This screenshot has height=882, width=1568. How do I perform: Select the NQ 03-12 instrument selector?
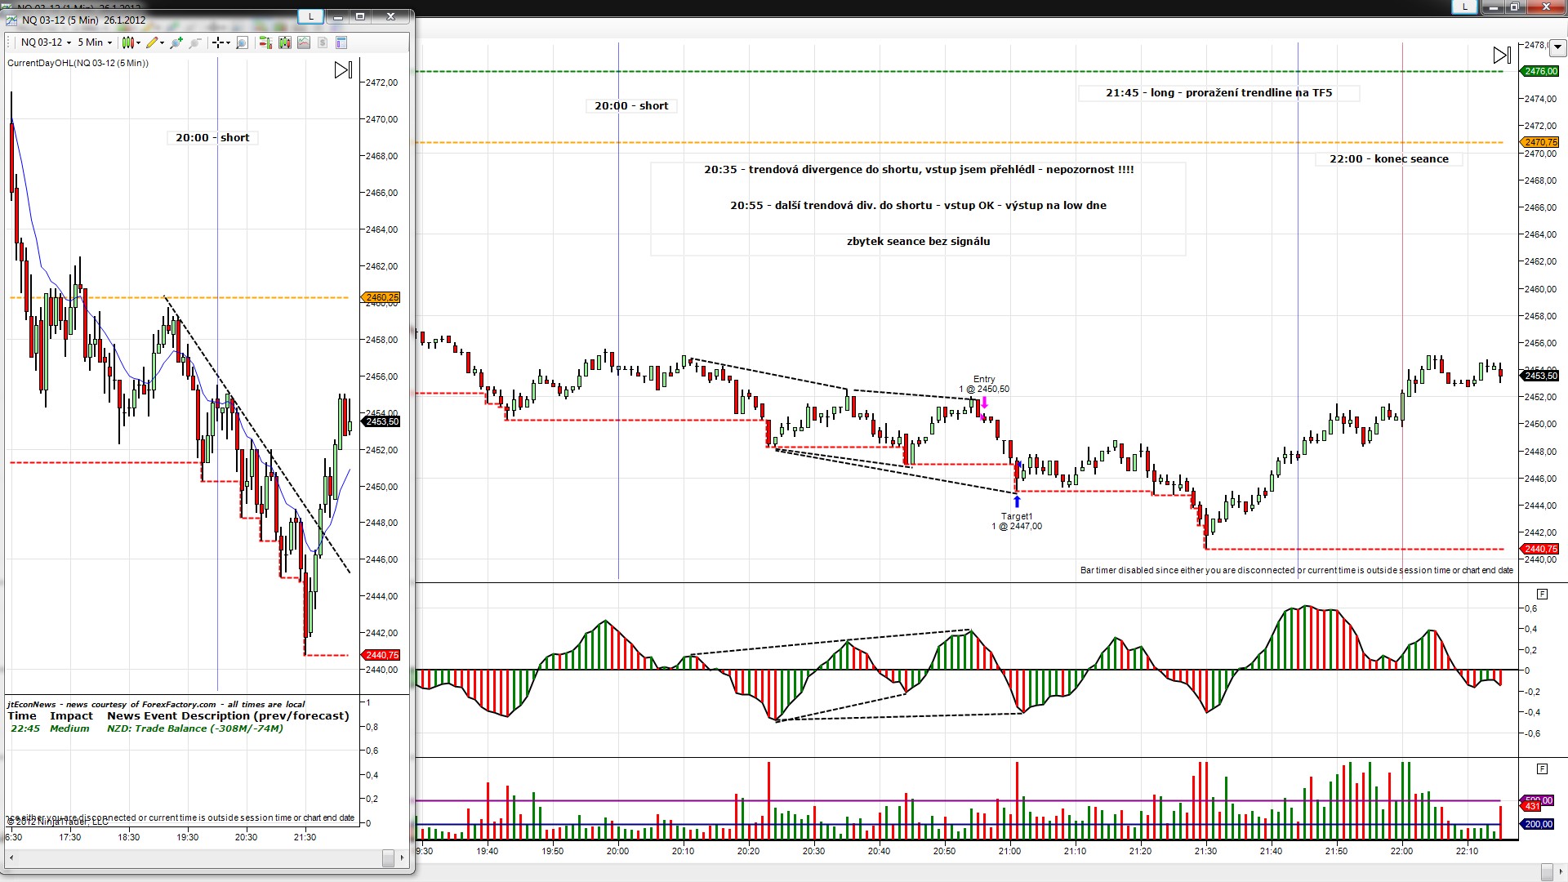click(x=46, y=42)
